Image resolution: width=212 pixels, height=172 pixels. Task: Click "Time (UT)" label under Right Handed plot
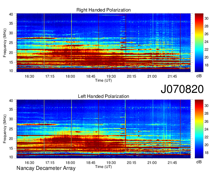[104, 80]
